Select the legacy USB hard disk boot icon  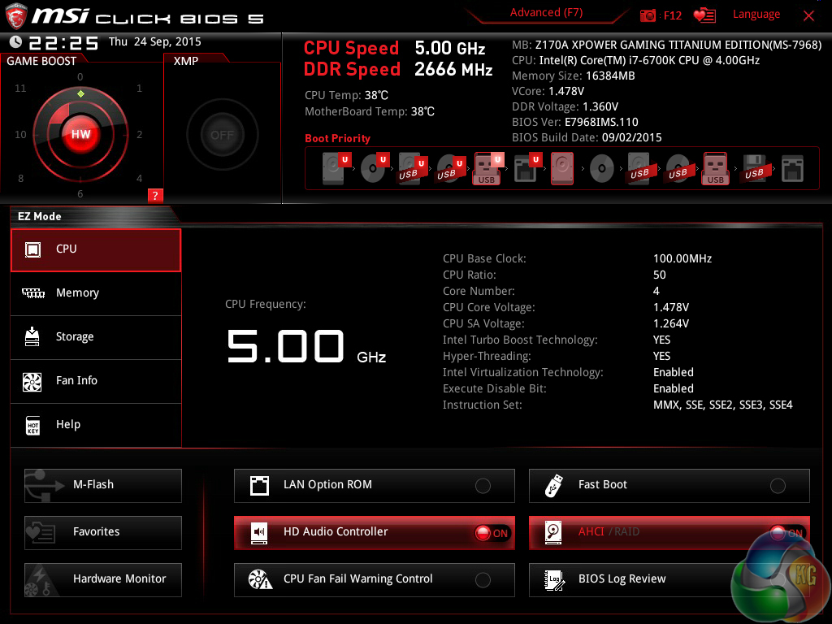point(639,169)
